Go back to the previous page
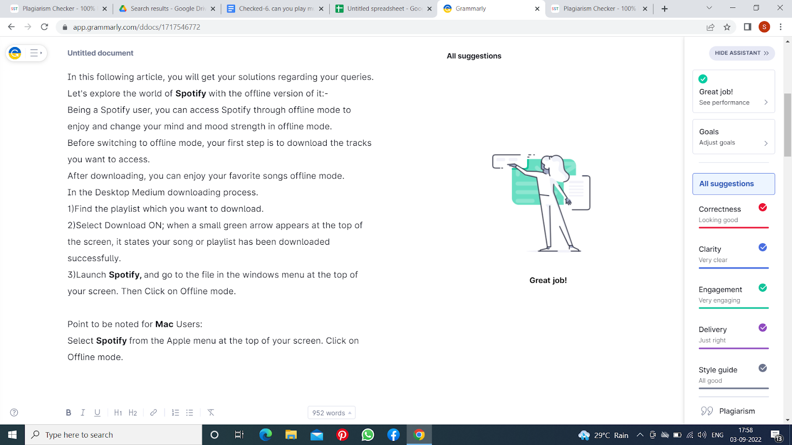Viewport: 792px width, 445px height. (11, 27)
